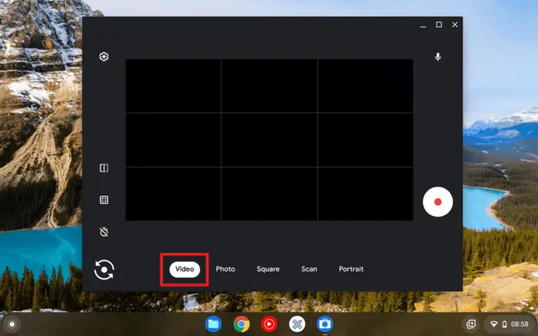Viewport: 538px width, 336px height.
Task: Switch camera with the flip icon
Action: [x=104, y=269]
